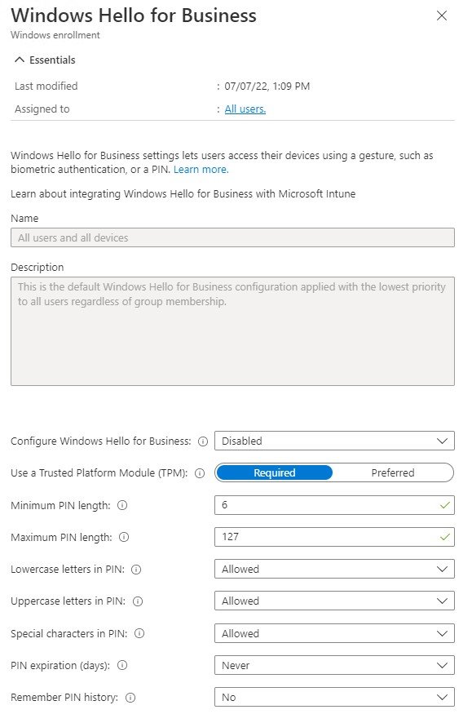Open the Remember PIN history dropdown
The width and height of the screenshot is (472, 714).
point(334,698)
